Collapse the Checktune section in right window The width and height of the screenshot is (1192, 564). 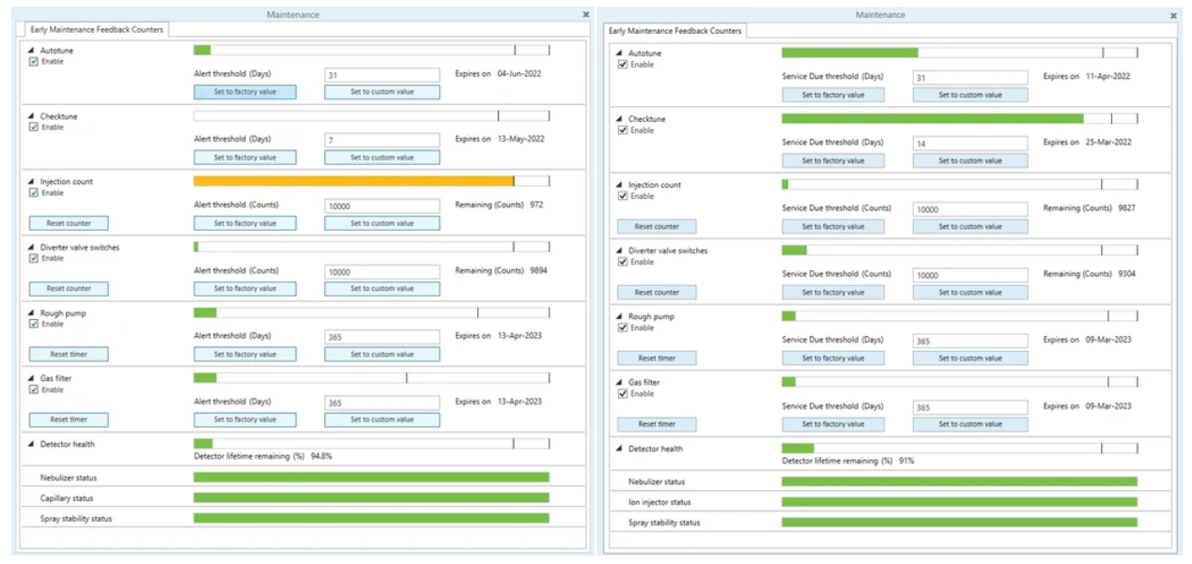click(x=618, y=119)
